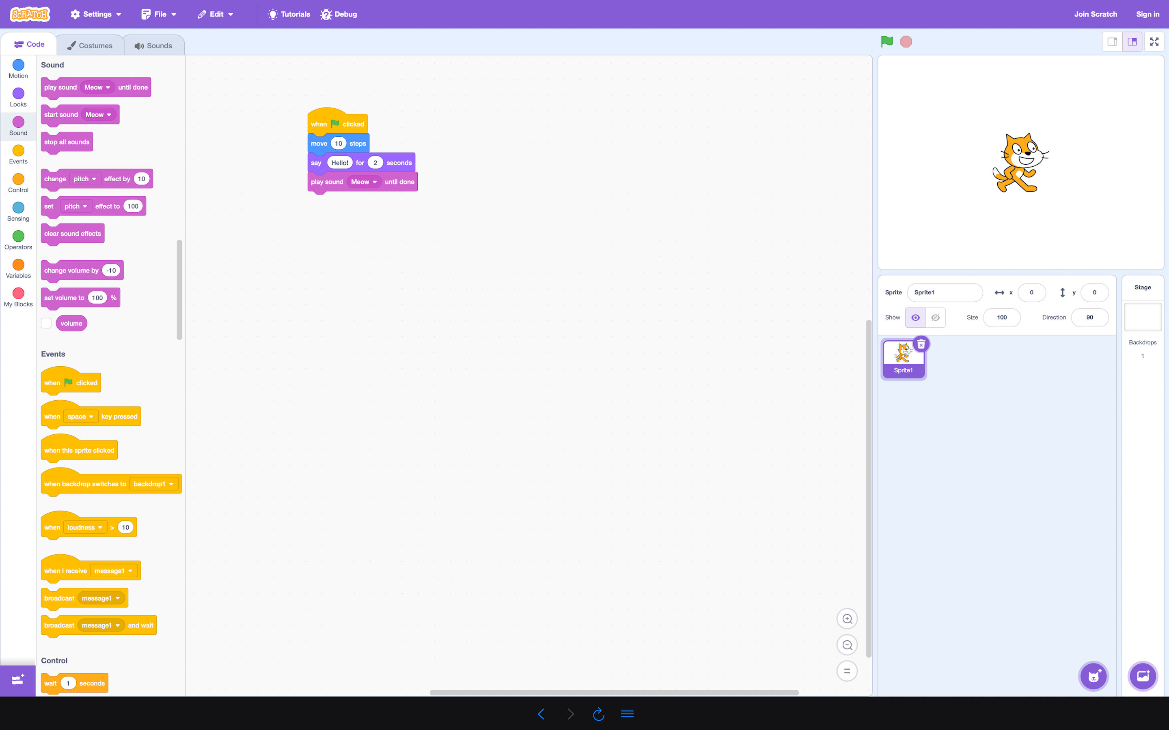Click Join Scratch link
Screen dimensions: 1169x730
[1095, 14]
